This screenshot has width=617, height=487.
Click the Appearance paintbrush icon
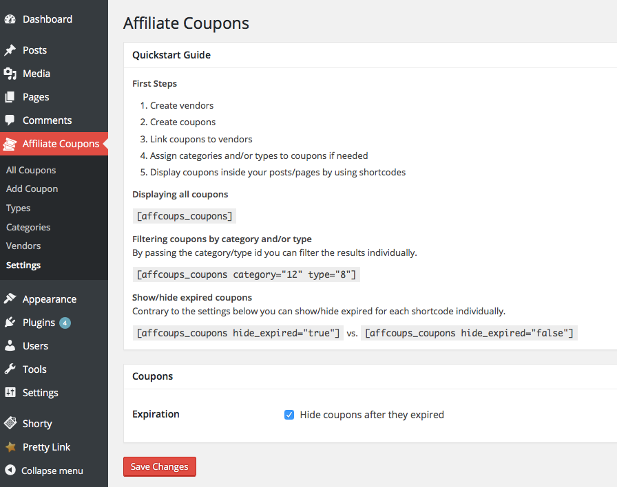(10, 299)
